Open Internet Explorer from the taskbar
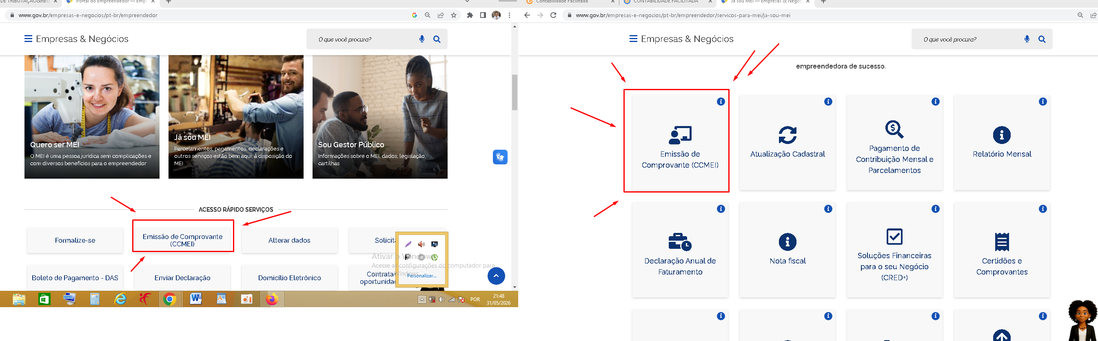1098x341 pixels. pos(120,299)
